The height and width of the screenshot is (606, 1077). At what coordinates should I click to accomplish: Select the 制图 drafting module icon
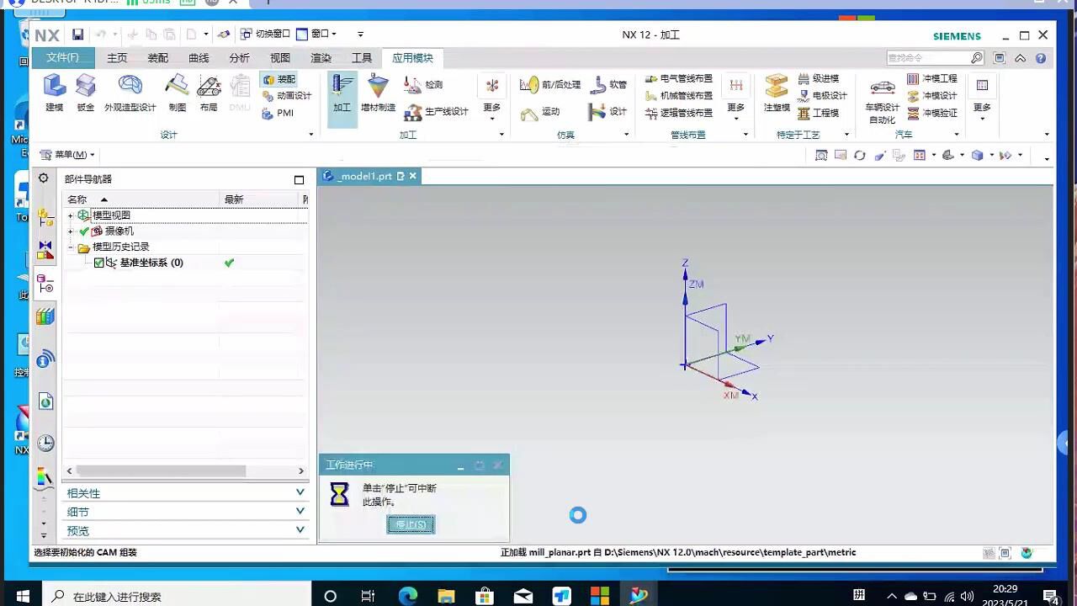pos(177,93)
